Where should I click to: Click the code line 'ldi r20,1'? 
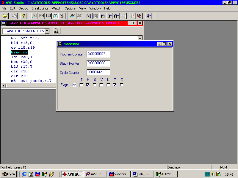(22, 57)
